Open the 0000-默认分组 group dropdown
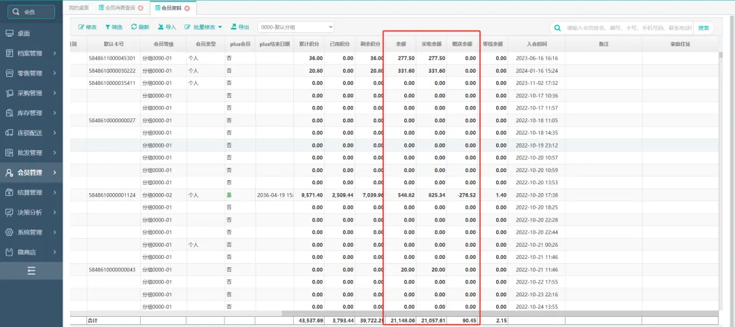This screenshot has width=735, height=327. [295, 27]
